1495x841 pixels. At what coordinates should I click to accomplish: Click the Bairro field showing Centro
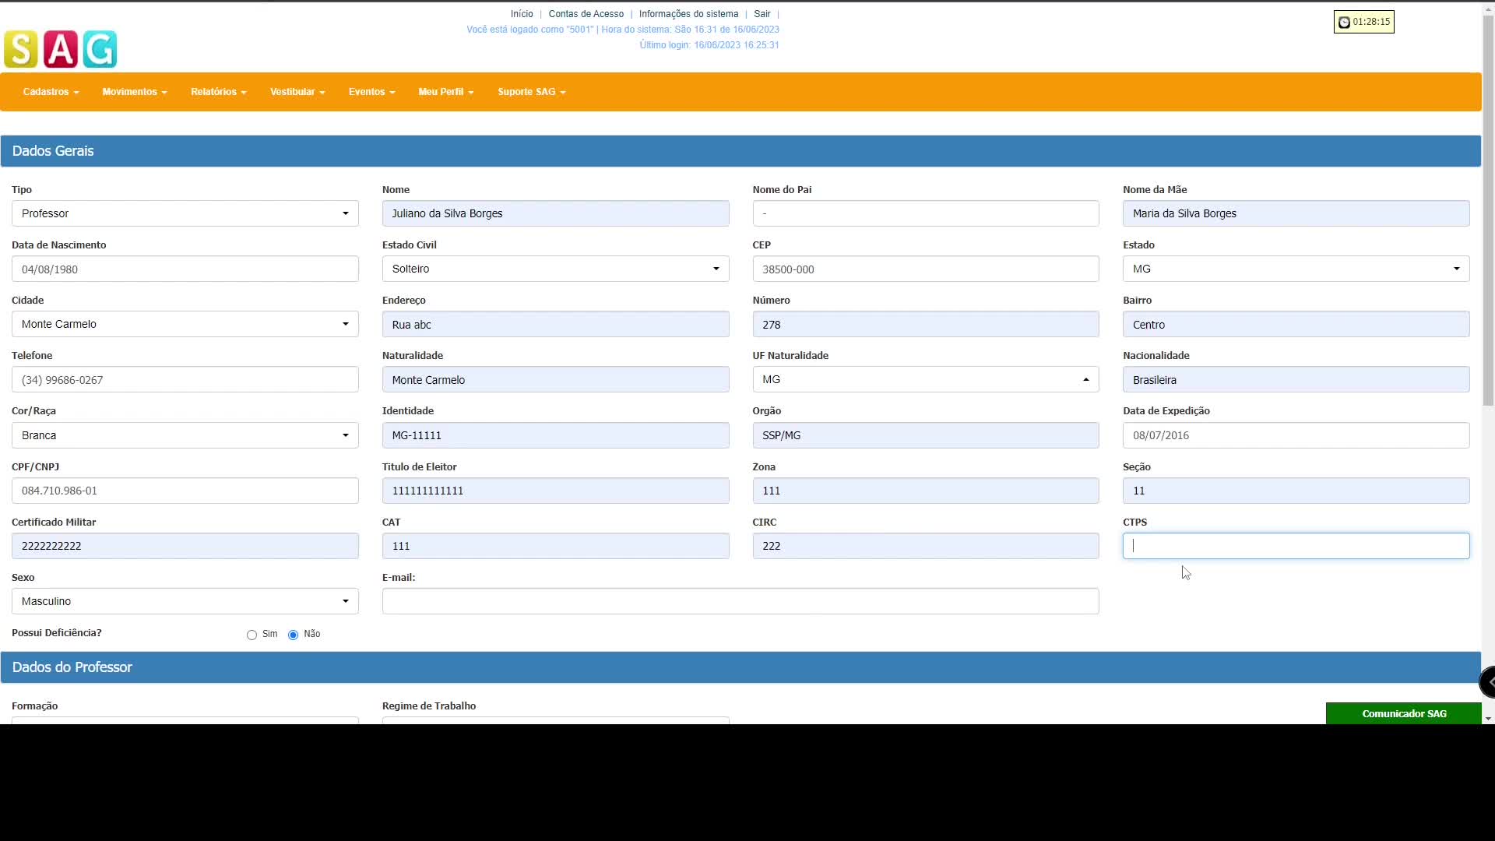click(x=1296, y=324)
